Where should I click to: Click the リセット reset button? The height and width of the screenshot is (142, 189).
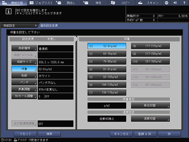(25, 134)
